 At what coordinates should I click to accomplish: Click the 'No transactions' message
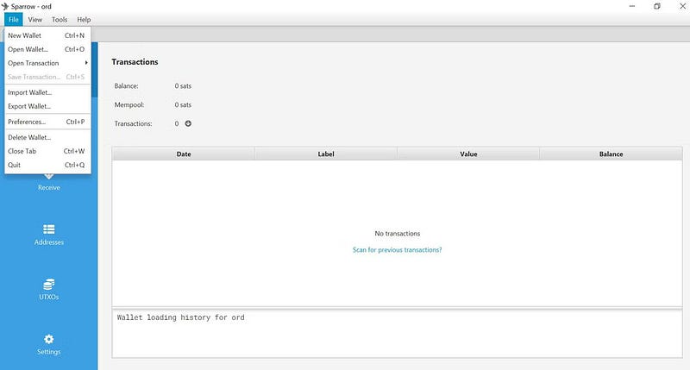pyautogui.click(x=398, y=234)
